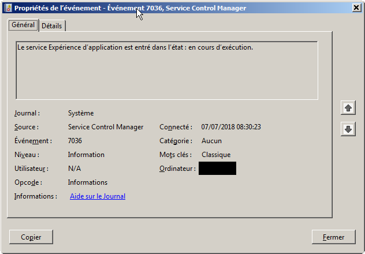Switch to the Détails tab
The image size is (365, 254).
pyautogui.click(x=52, y=26)
